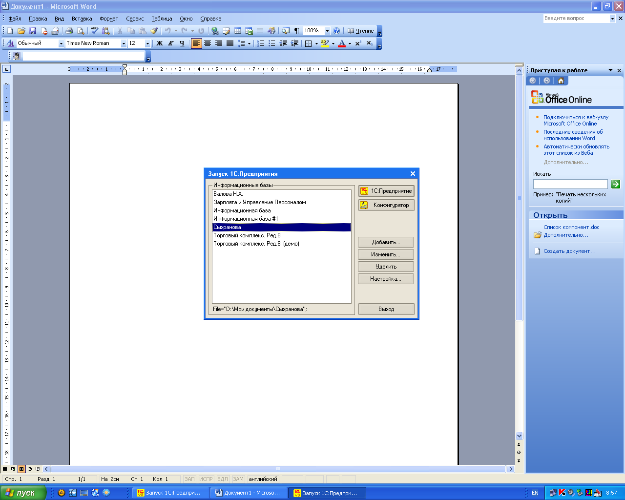Click the пуск Start button
Image resolution: width=625 pixels, height=500 pixels.
(22, 493)
